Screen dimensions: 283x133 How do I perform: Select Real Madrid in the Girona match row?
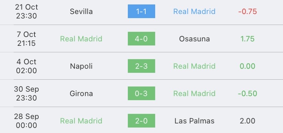pos(194,93)
